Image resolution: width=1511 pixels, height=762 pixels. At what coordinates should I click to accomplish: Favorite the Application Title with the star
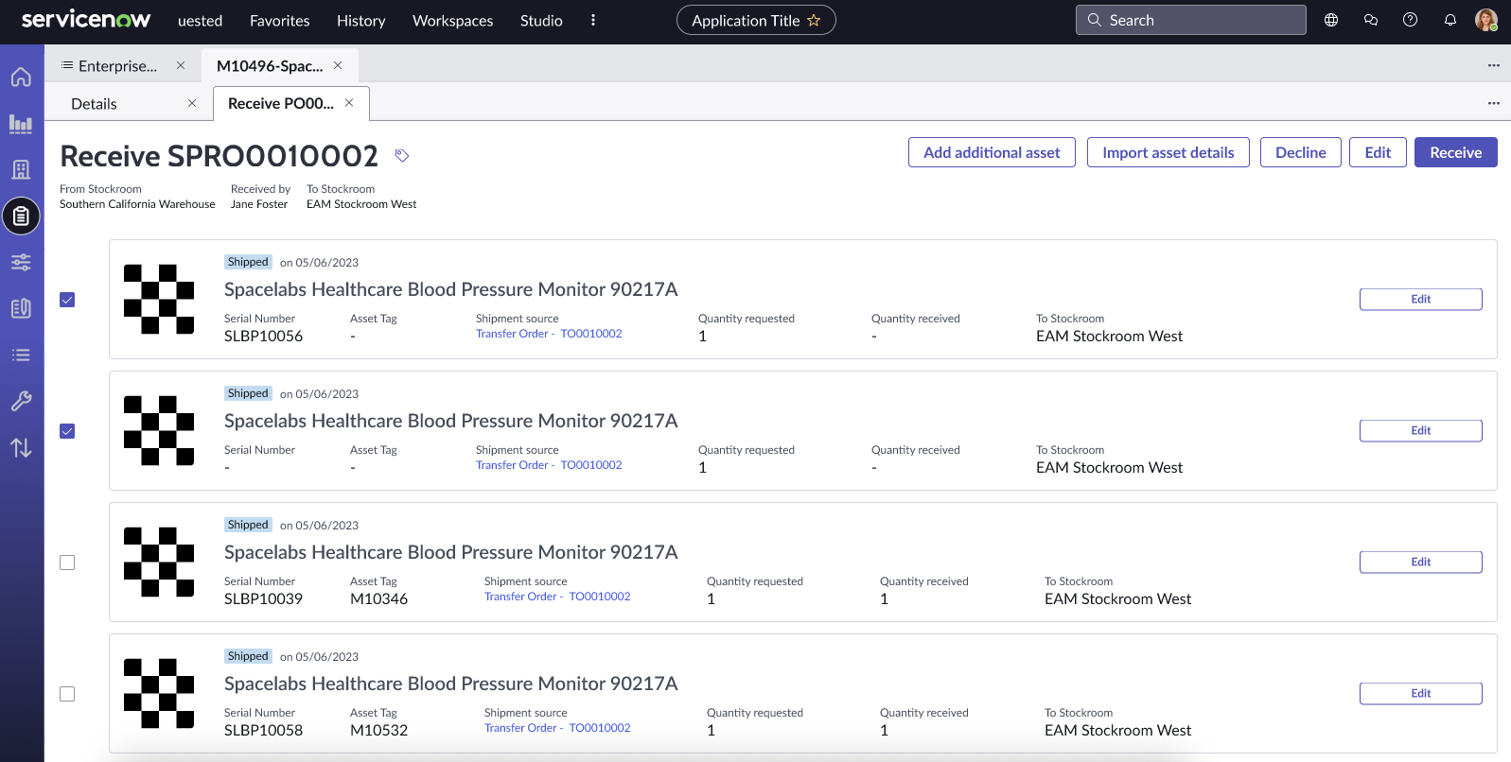(814, 20)
